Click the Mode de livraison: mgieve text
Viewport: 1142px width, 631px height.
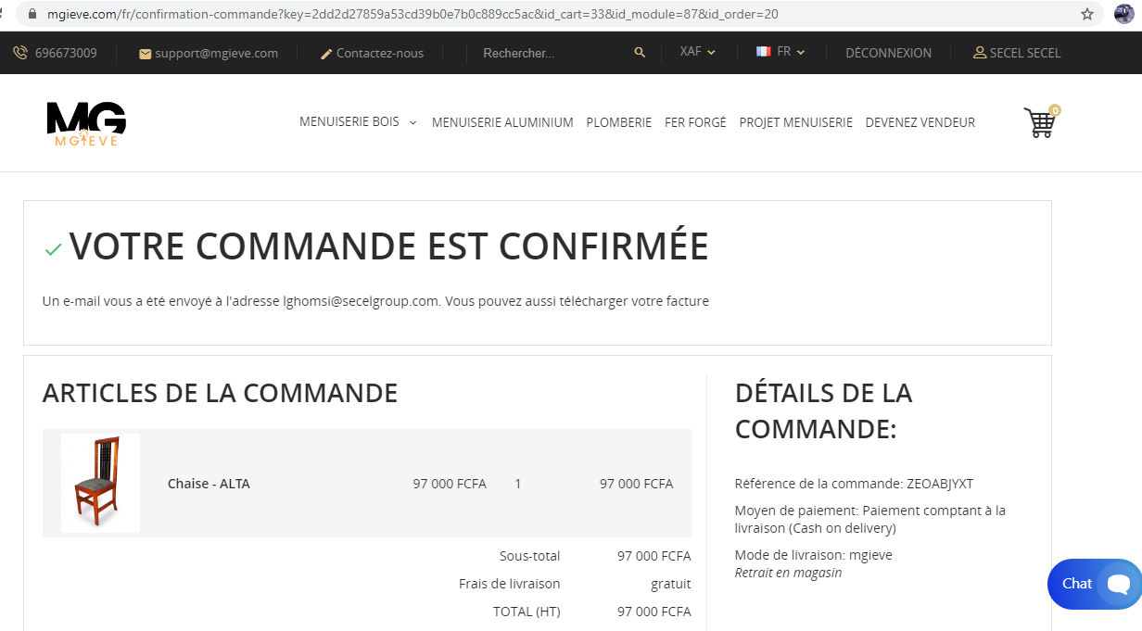click(x=814, y=555)
